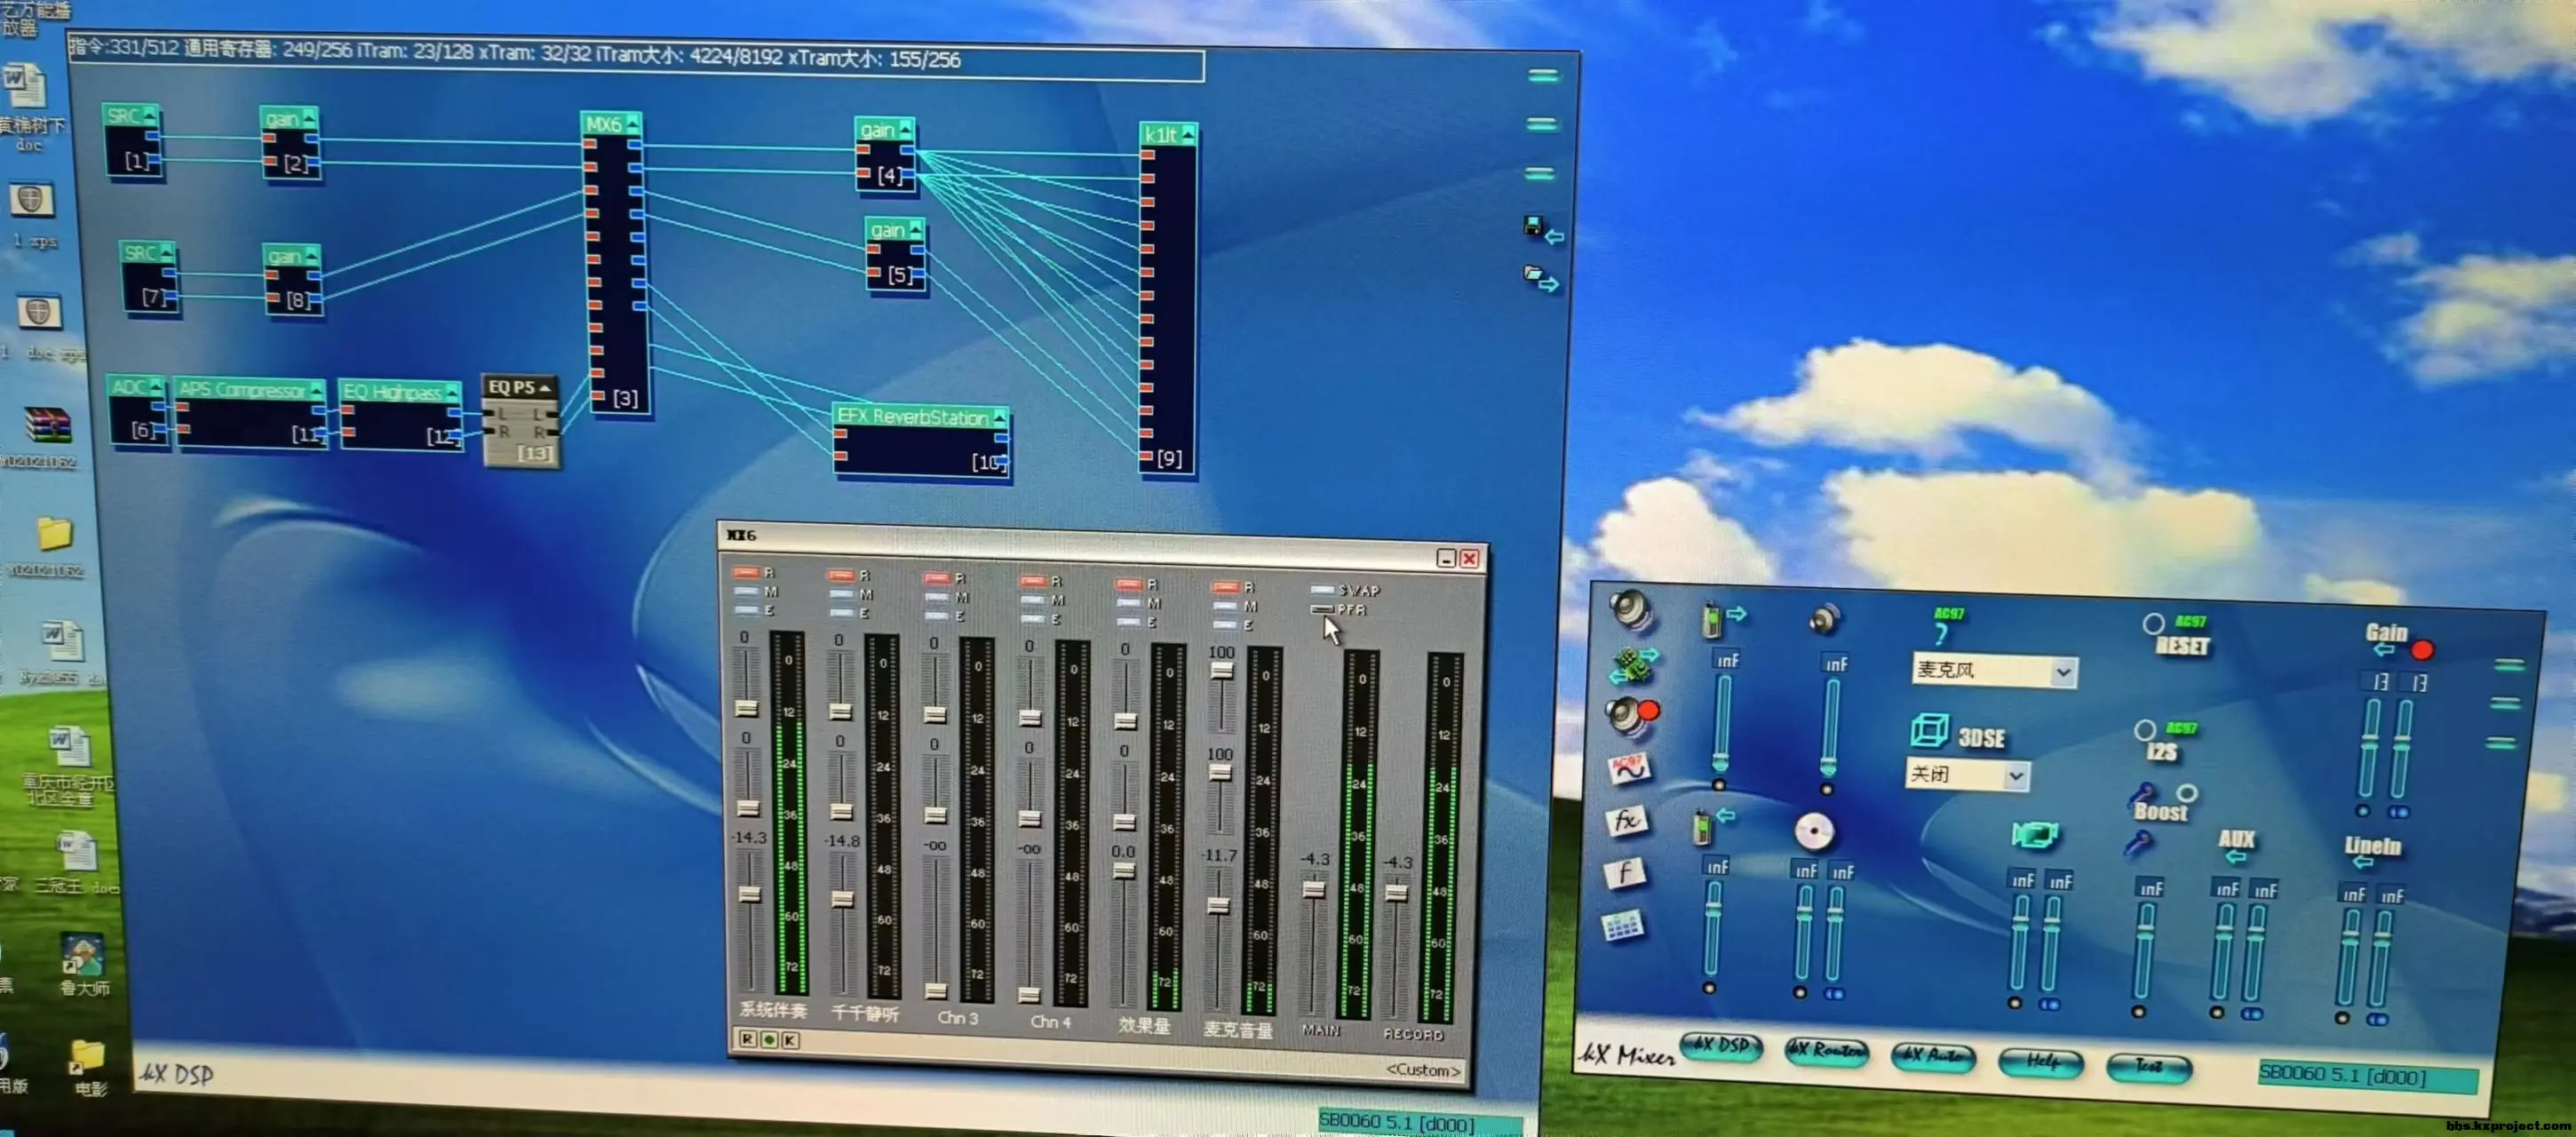The image size is (2576, 1137).
Task: Open the fx effects page icon
Action: [x=1626, y=821]
